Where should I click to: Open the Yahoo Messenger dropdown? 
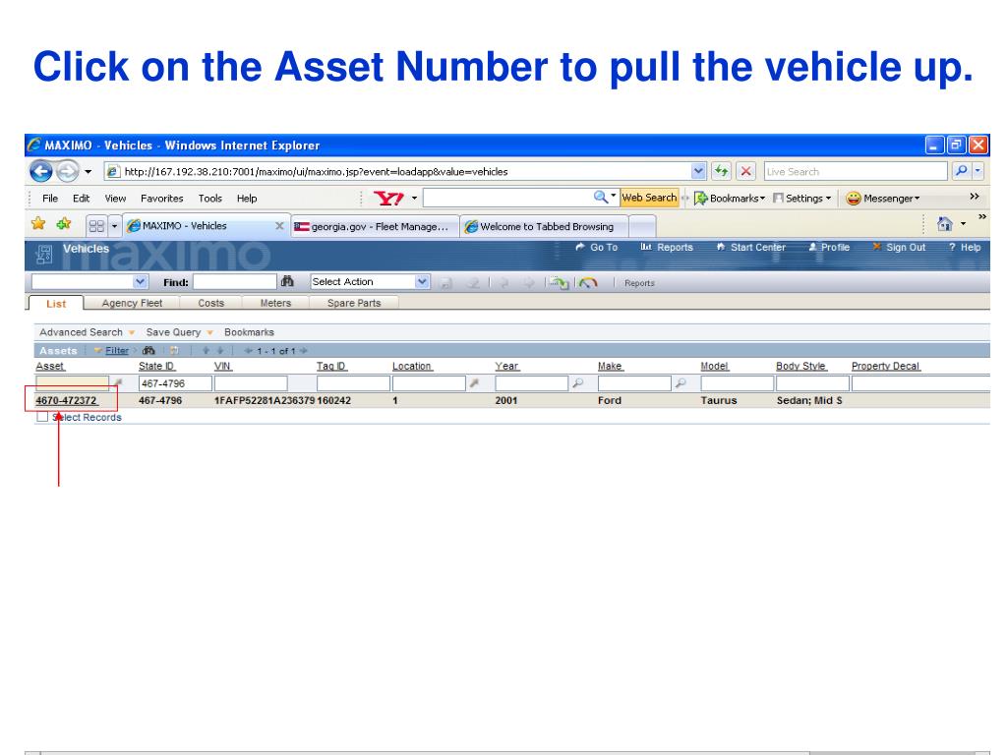pyautogui.click(x=882, y=199)
